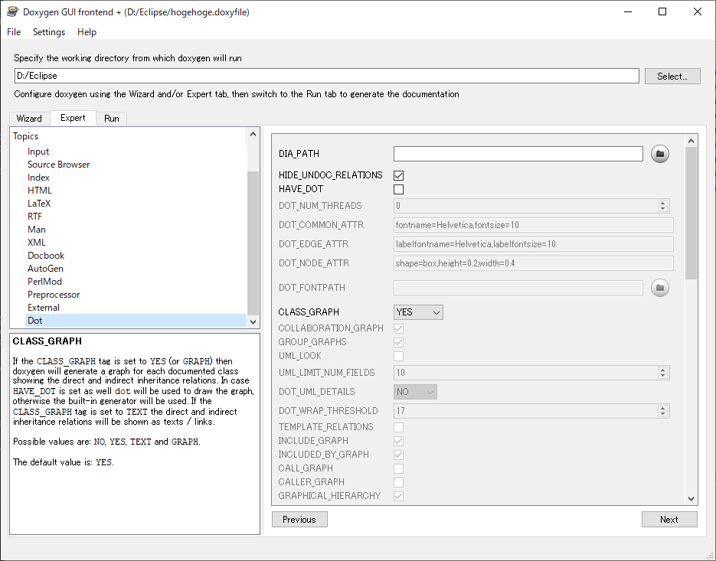Screen dimensions: 716x561
Task: Select Index topic
Action: tap(38, 178)
